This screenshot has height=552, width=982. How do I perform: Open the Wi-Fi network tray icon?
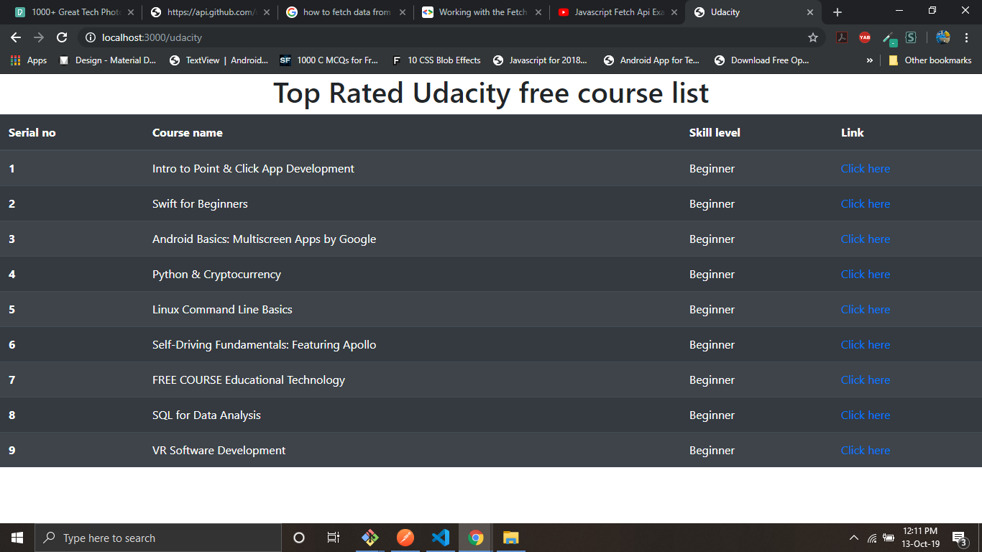point(872,538)
